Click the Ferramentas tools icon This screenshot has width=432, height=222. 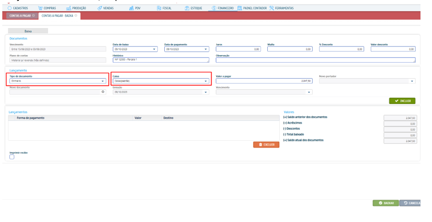click(x=271, y=8)
